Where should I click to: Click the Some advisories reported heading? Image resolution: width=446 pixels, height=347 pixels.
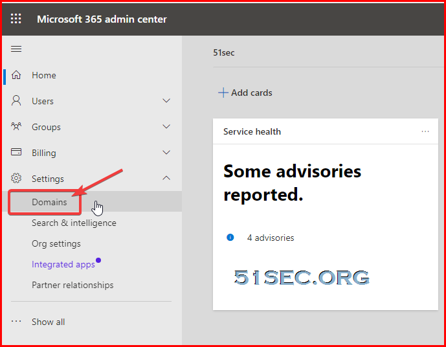(x=292, y=183)
